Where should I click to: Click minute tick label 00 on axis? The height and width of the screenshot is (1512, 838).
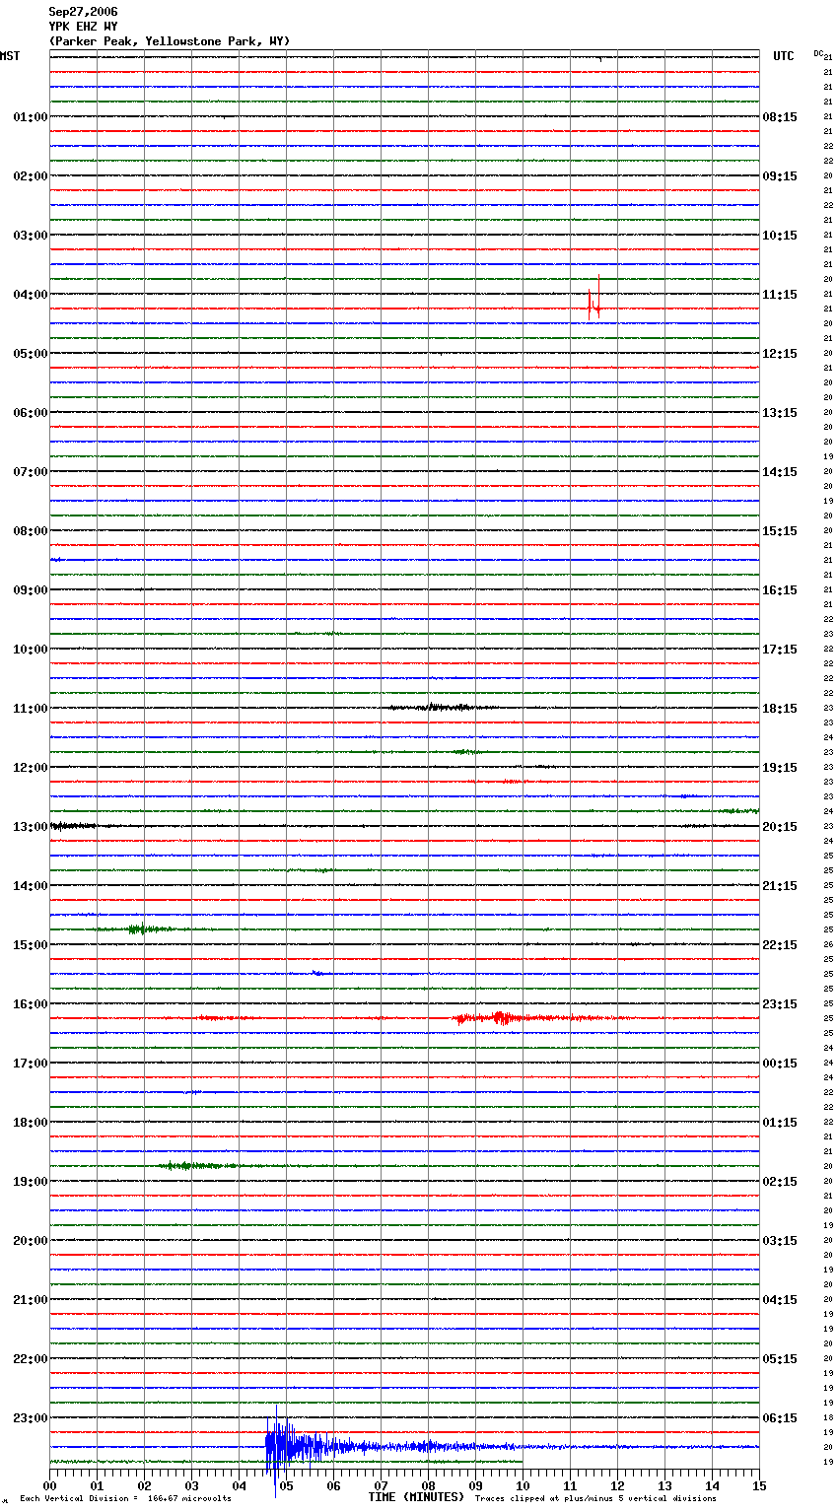pos(49,1485)
